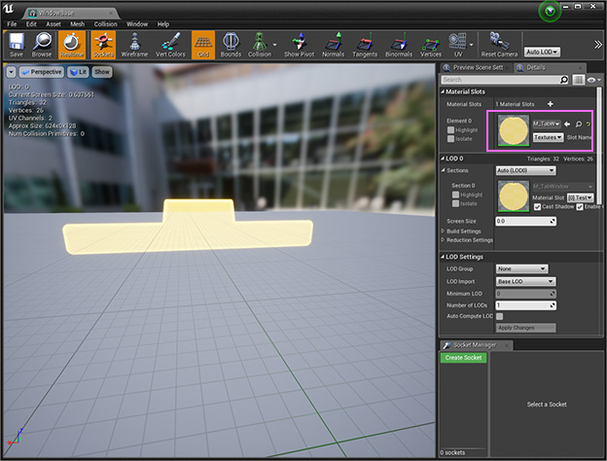The image size is (607, 461).
Task: Click Show Pivot tool
Action: click(x=300, y=45)
